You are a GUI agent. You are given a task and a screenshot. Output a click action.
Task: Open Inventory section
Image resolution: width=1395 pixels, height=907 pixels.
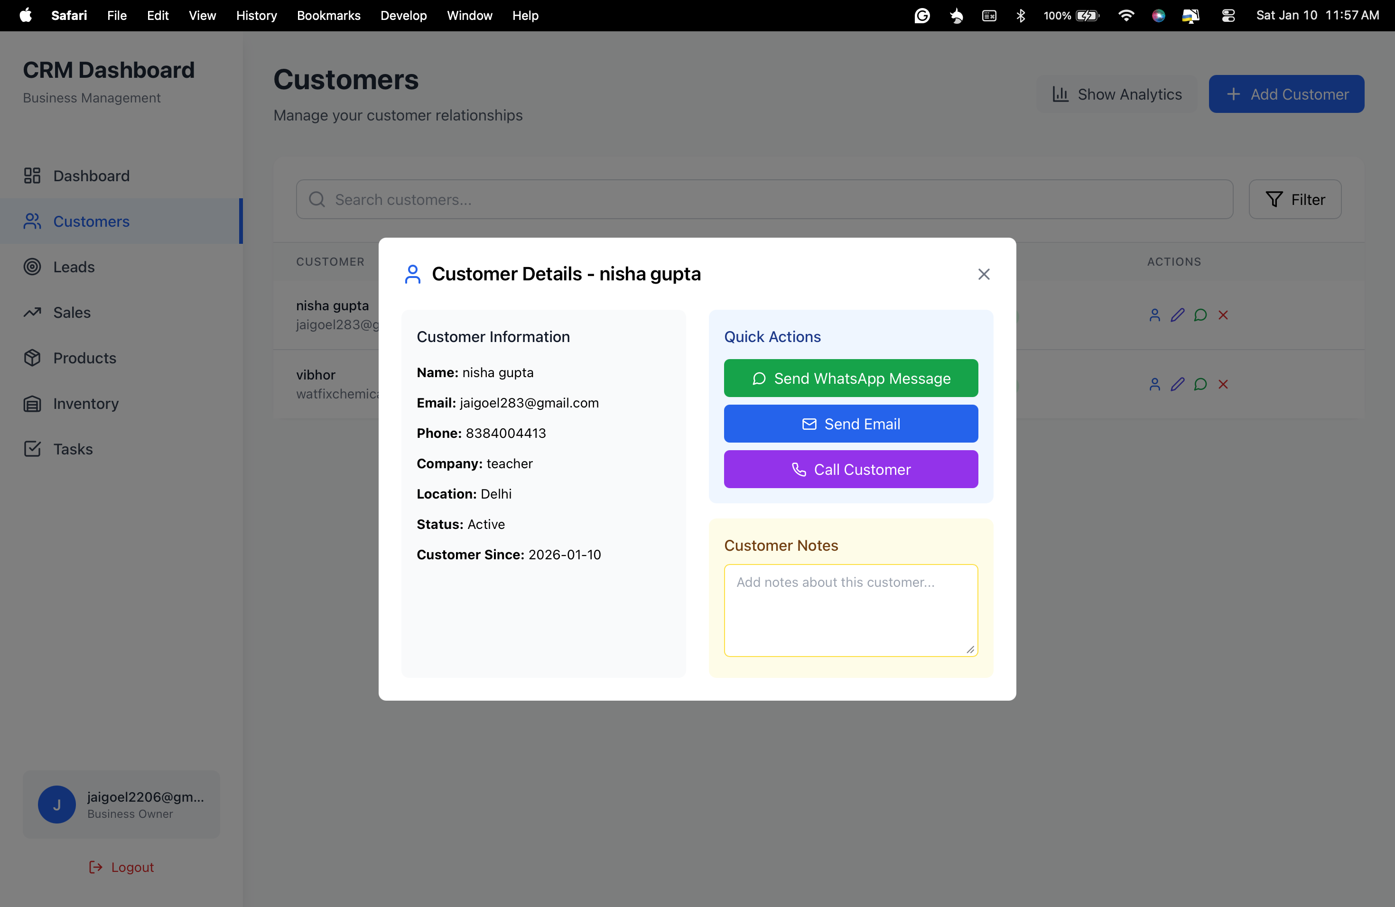point(85,404)
